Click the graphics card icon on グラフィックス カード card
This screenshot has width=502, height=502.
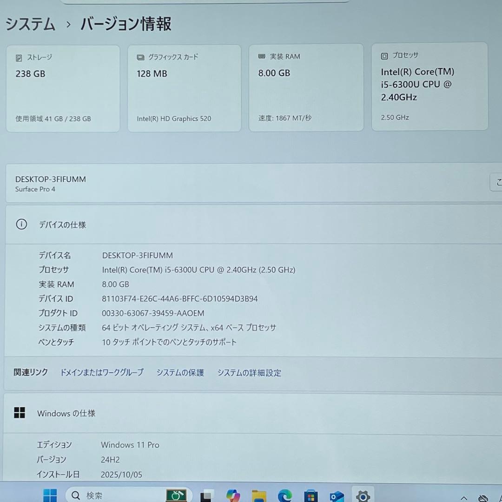pyautogui.click(x=140, y=57)
